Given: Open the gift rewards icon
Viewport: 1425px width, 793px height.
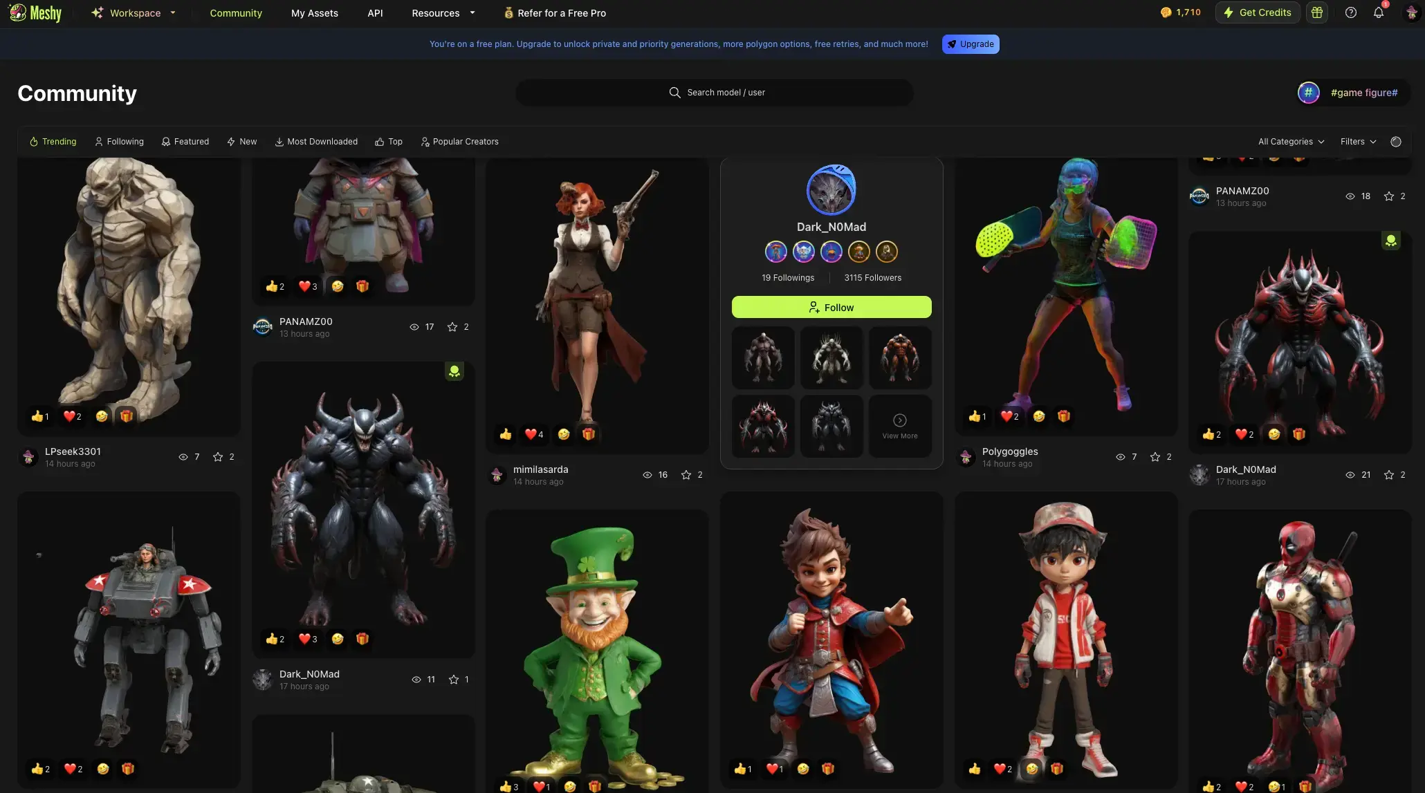Looking at the screenshot, I should click(x=1317, y=12).
